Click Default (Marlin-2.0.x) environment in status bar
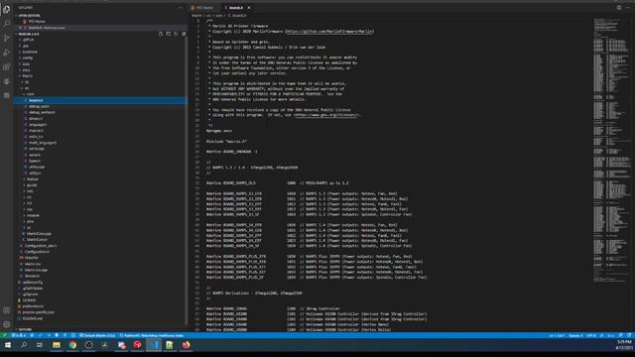 click(x=97, y=335)
